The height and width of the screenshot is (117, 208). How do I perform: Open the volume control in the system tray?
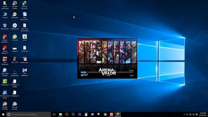194,114
